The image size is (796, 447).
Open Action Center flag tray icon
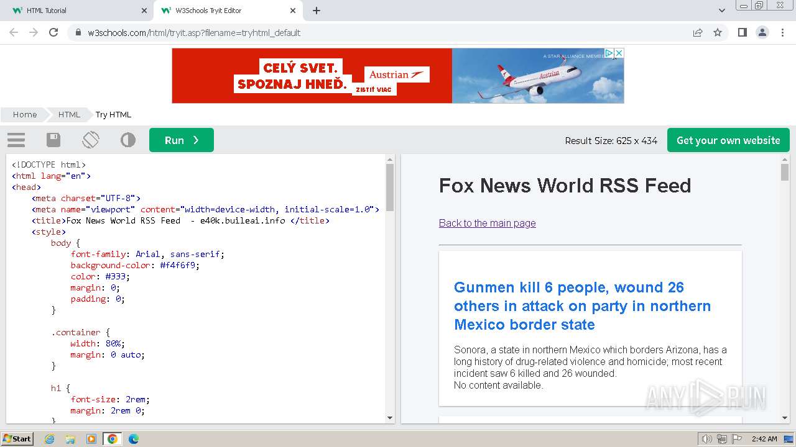[737, 439]
